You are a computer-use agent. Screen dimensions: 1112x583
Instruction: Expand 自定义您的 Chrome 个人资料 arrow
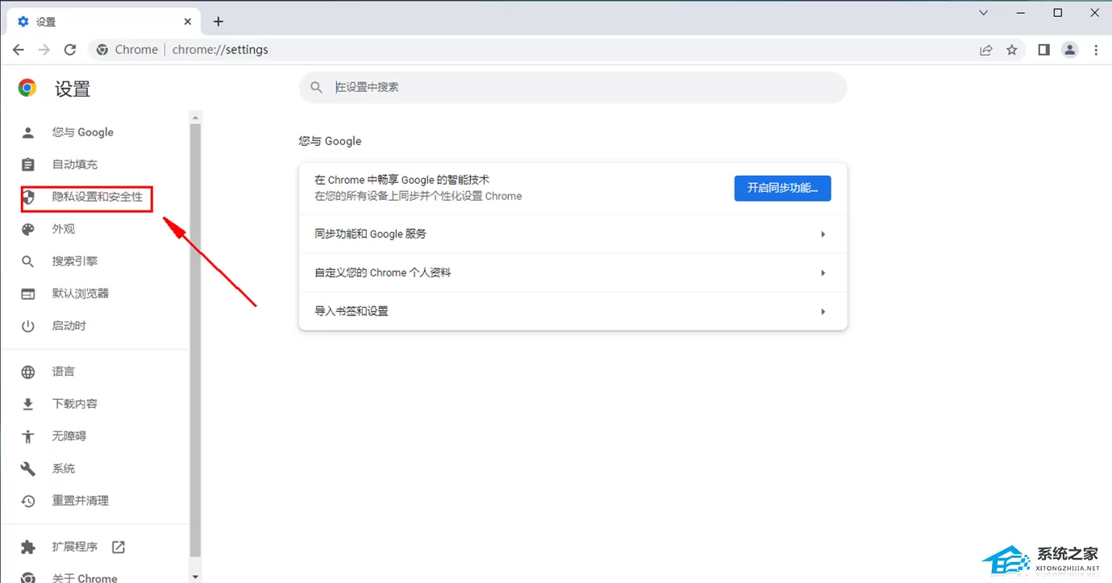click(x=823, y=273)
